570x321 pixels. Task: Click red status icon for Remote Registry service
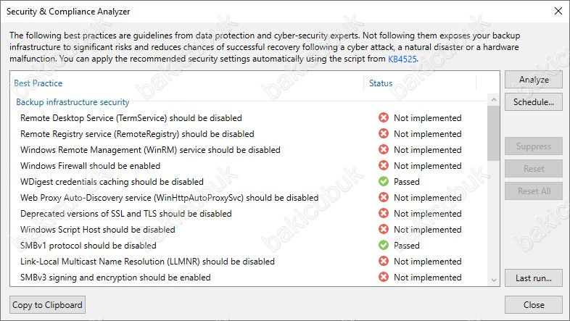(384, 134)
